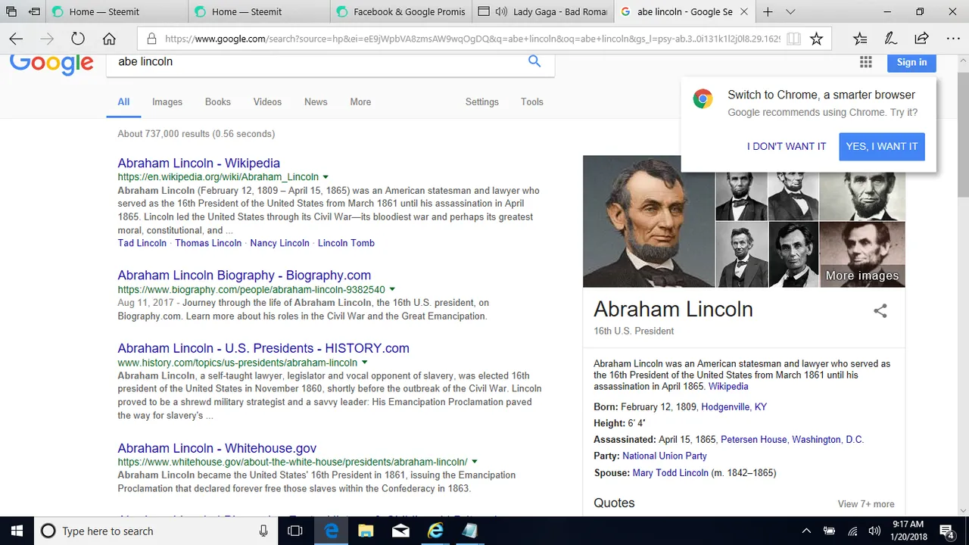This screenshot has width=969, height=545.
Task: Accept Chrome with YES, I WANT IT
Action: point(882,147)
